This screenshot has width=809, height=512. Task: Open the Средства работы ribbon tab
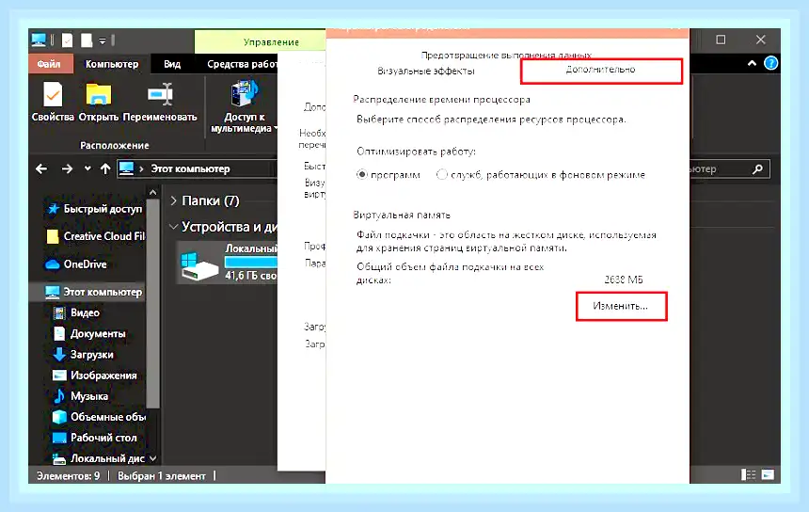(242, 64)
